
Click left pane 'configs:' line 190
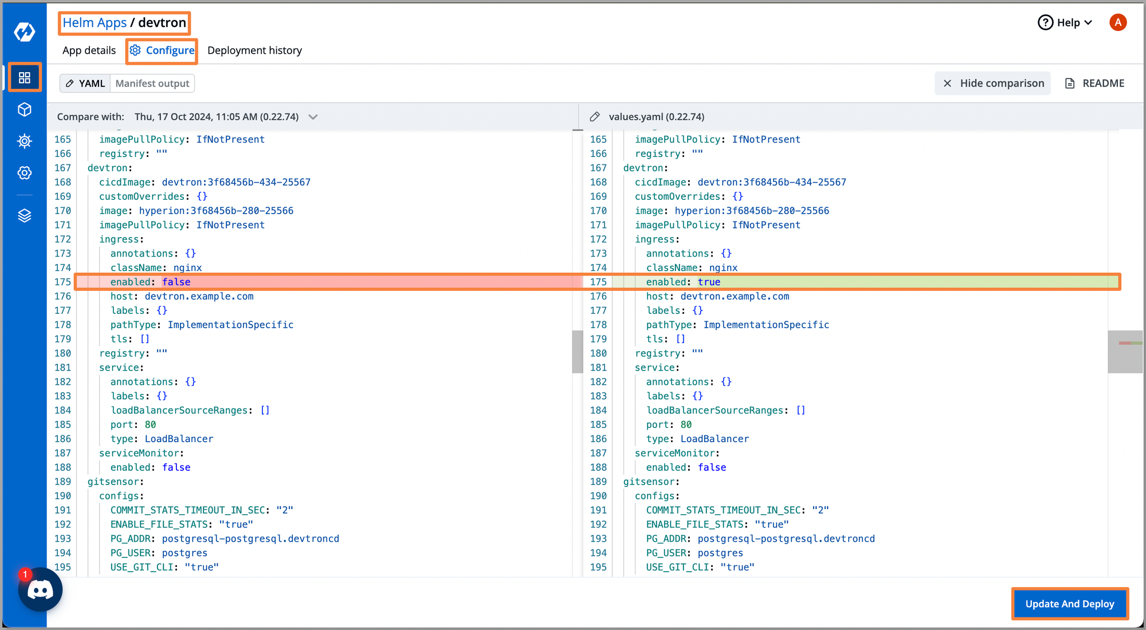pos(121,496)
